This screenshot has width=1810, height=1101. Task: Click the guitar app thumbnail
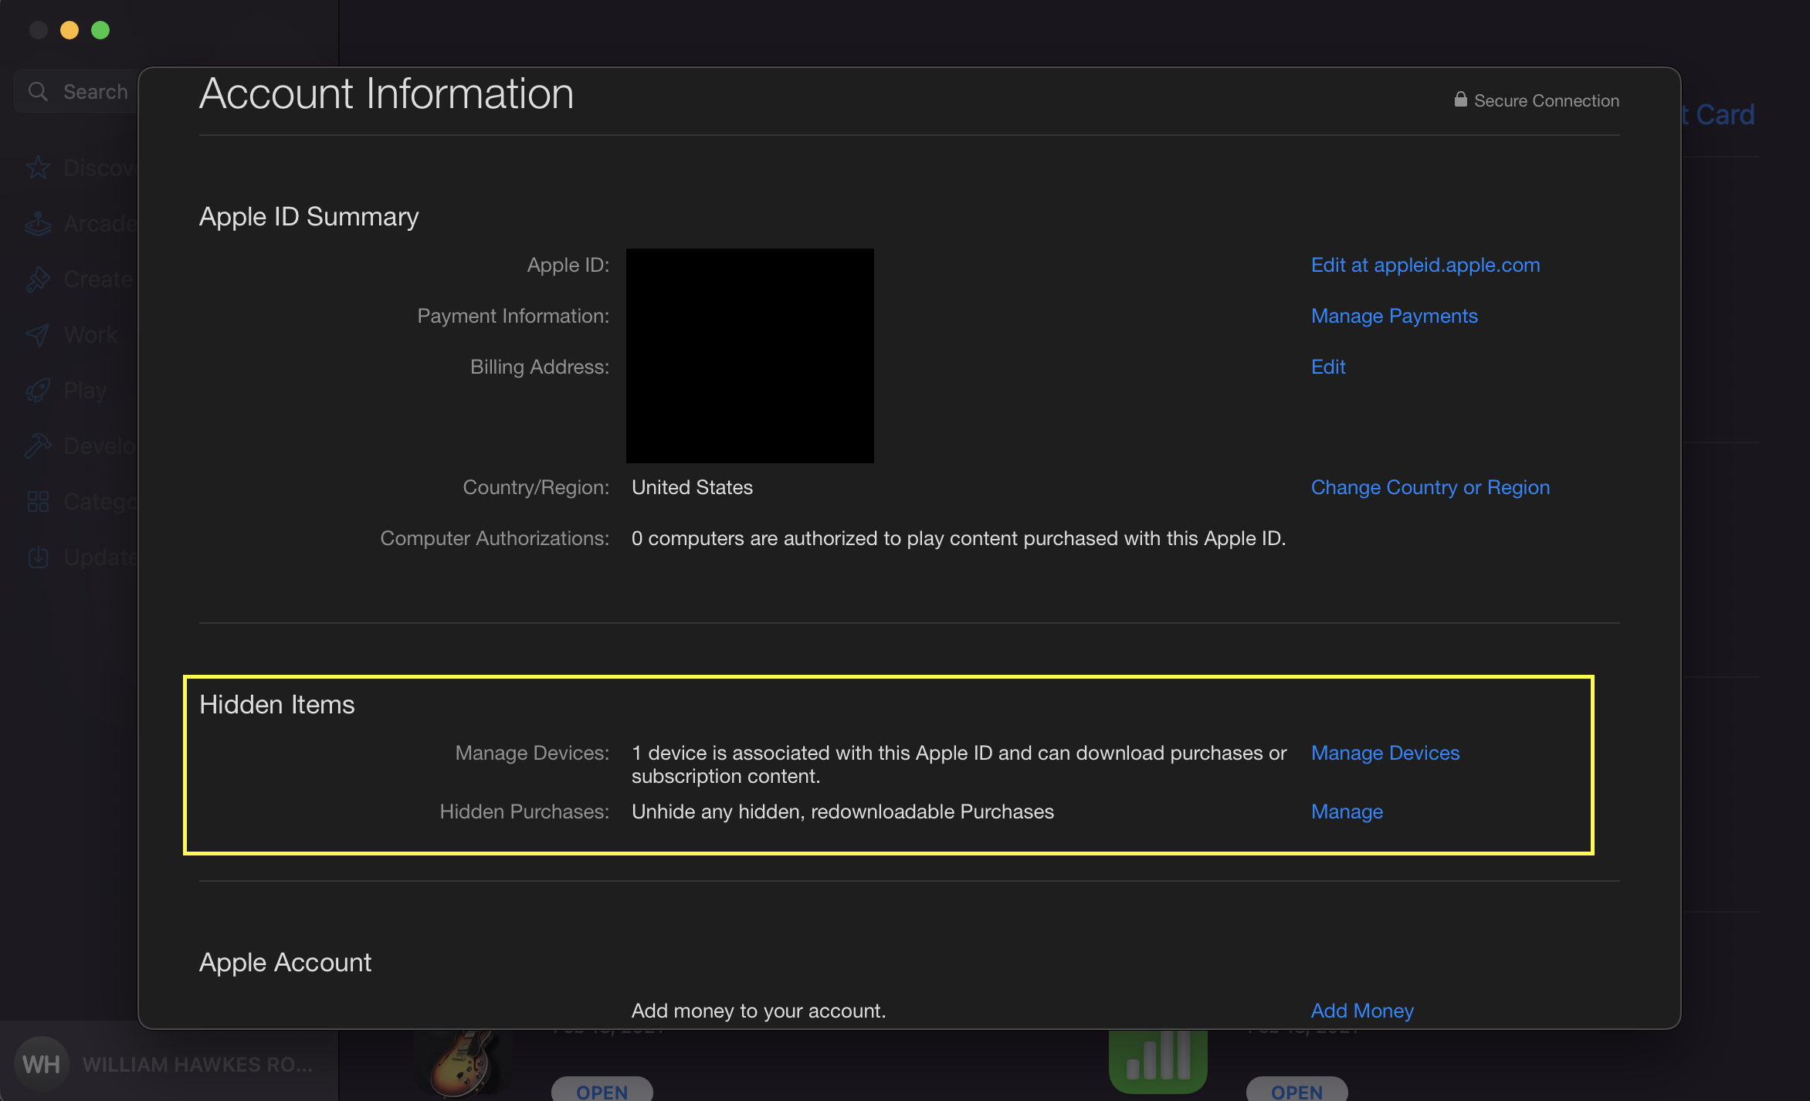pos(462,1064)
